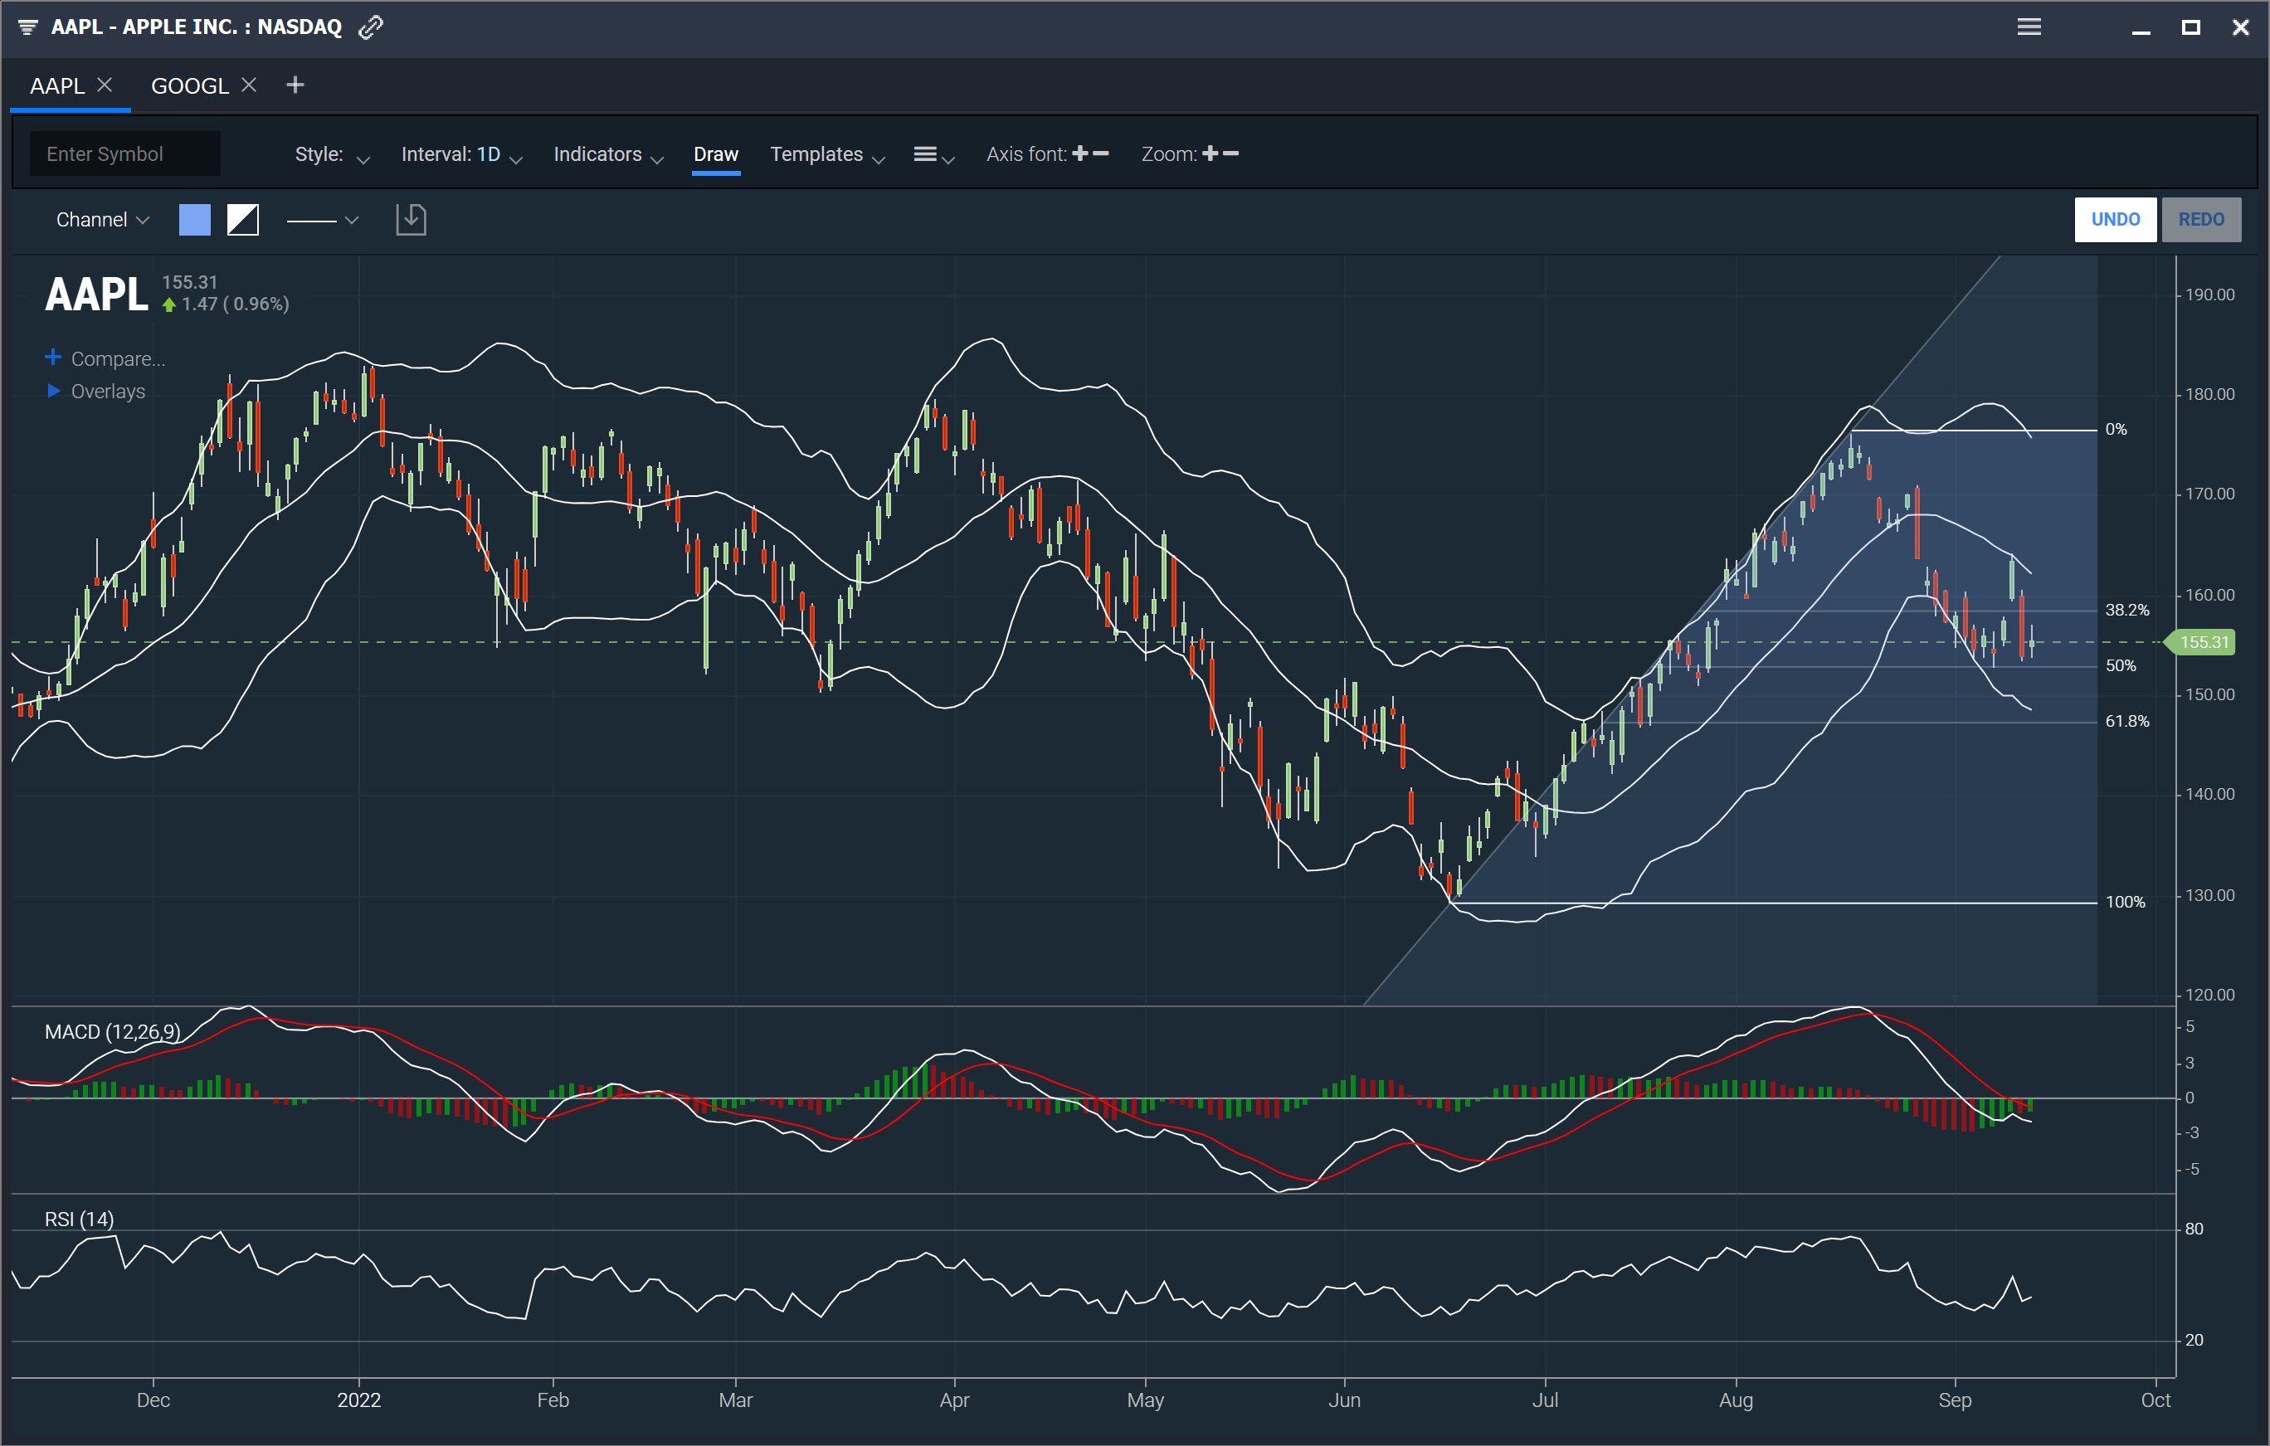Zoom out chart with minus
The width and height of the screenshot is (2270, 1446).
click(1230, 153)
